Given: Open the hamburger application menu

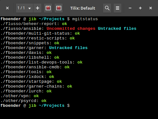Looking at the screenshot, I should [118, 8].
